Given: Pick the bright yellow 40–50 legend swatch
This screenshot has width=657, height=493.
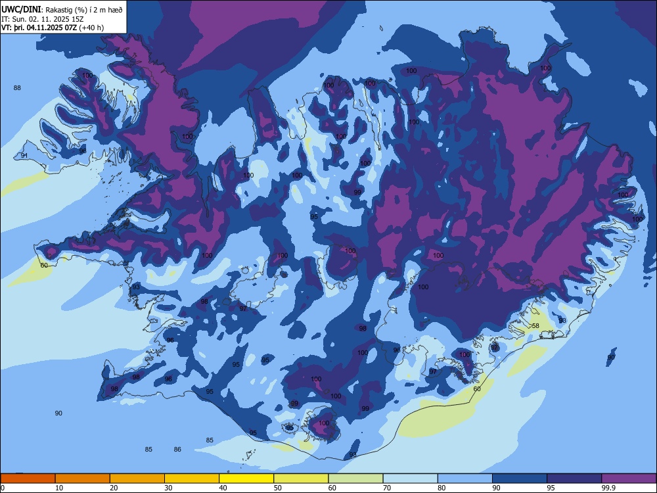Looking at the screenshot, I should [x=246, y=479].
